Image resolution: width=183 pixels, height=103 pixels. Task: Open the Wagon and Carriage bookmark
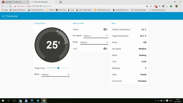pos(157,10)
